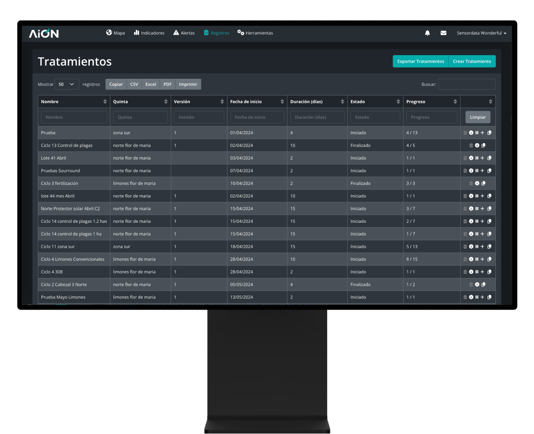
Task: Focus the Buscar search field
Action: [466, 84]
